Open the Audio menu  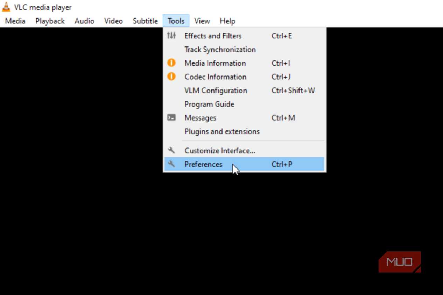coord(84,21)
